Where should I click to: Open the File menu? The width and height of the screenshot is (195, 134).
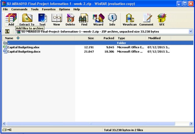point(5,9)
